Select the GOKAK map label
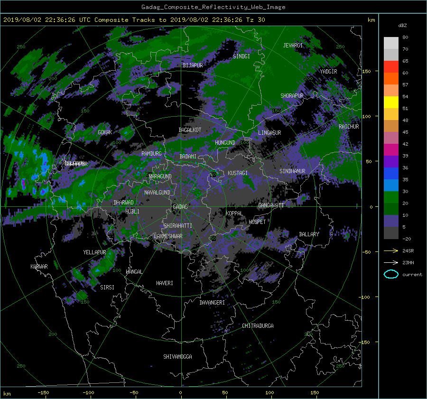The image size is (427, 399). point(105,132)
